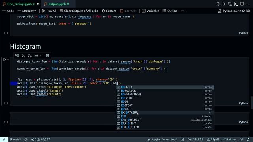The image size is (253, 142).
Task: Expand the run cell dropdown chevron
Action: pyautogui.click(x=8, y=60)
